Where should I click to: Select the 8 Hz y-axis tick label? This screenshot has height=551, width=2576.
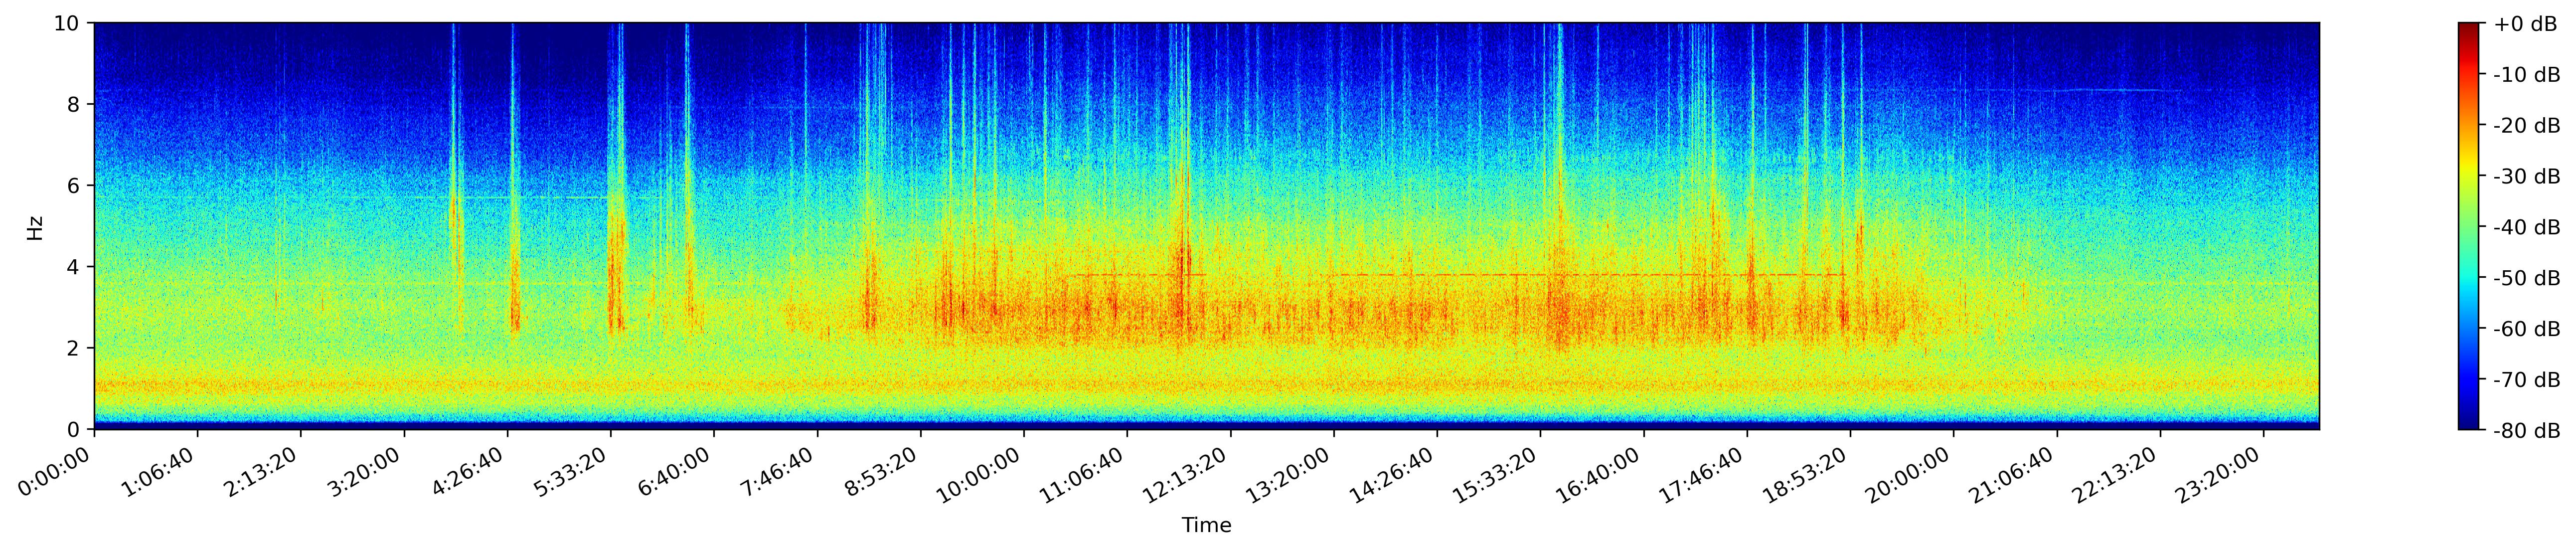point(74,104)
